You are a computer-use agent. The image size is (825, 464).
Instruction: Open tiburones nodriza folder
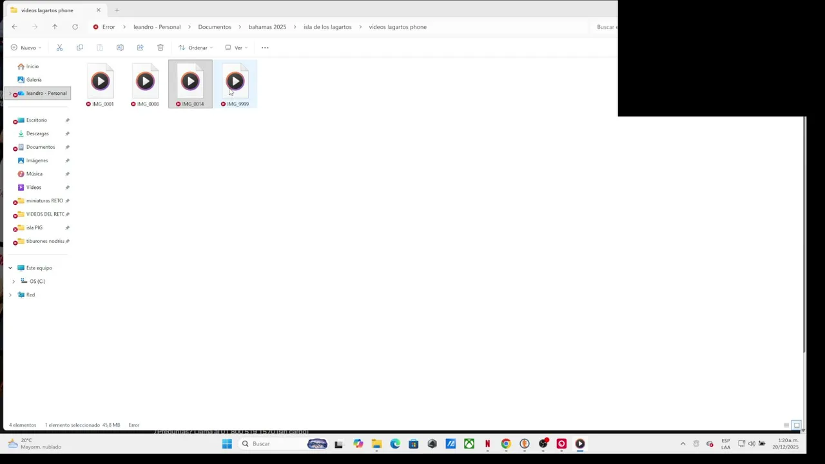coord(44,241)
